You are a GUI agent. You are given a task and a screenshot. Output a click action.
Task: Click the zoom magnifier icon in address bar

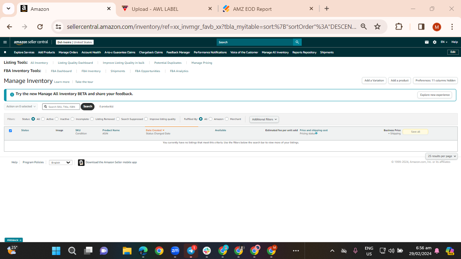click(x=364, y=27)
